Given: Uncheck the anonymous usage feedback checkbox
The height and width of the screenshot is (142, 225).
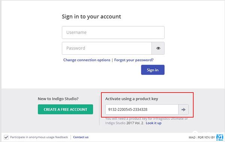Looking at the screenshot, I should pyautogui.click(x=6, y=137).
